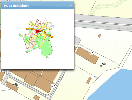The image size is (132, 100).
Task: Click the red location marker on overview map
Action: pos(38,32)
